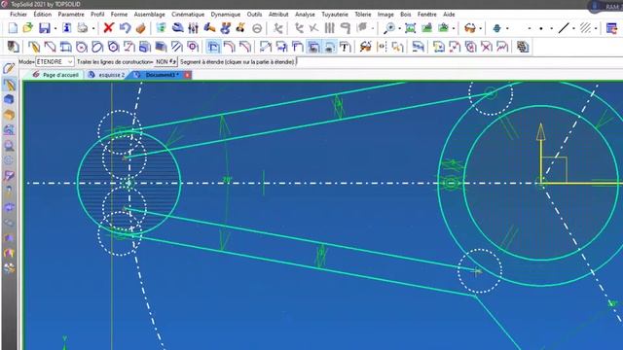The image size is (623, 350).
Task: Open the dropdown arrow beside zoom magnifier
Action: click(399, 28)
